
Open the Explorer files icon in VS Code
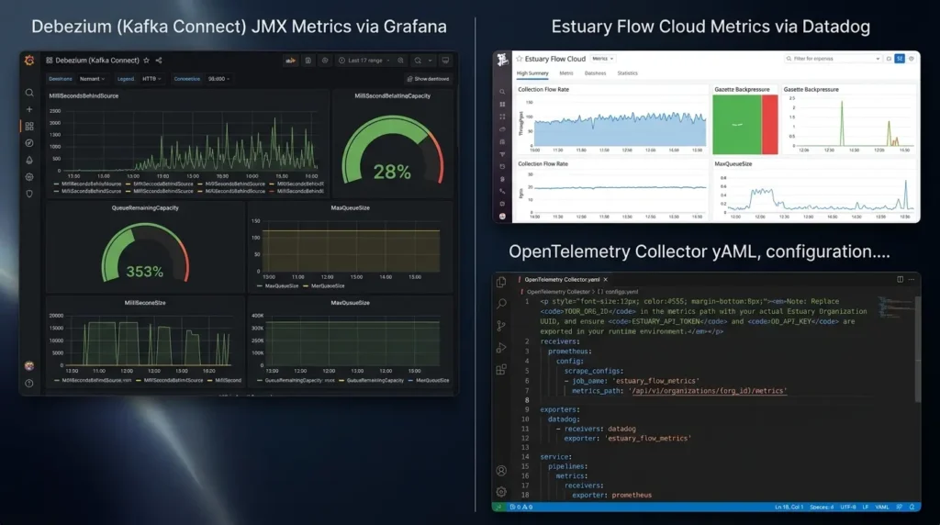501,283
